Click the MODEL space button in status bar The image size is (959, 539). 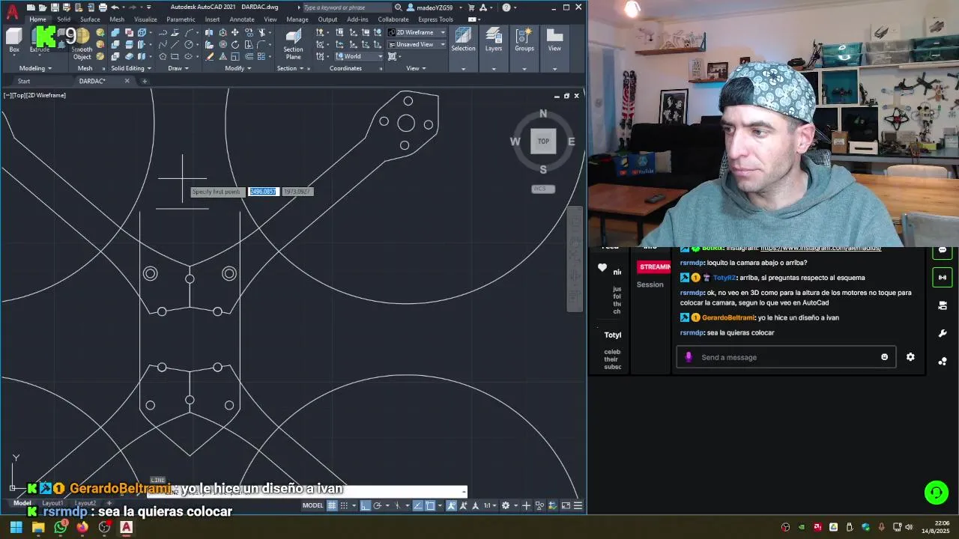click(x=312, y=505)
